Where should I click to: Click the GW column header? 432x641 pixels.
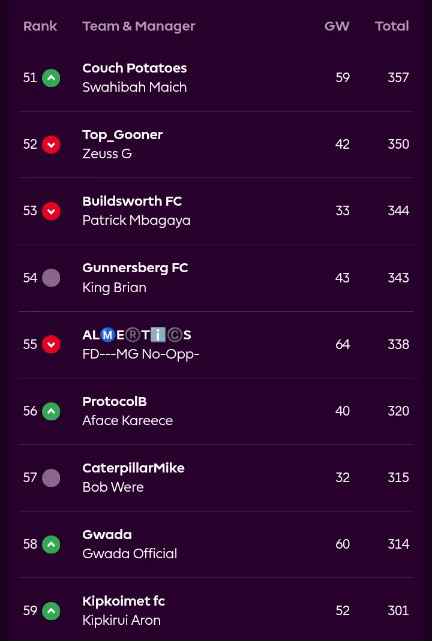pyautogui.click(x=337, y=26)
